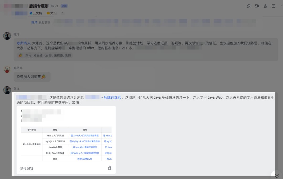
Task: Click the 外部 external tag
Action: (64, 6)
